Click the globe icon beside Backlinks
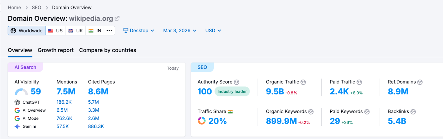Image resolution: width=443 pixels, height=139 pixels. [413, 112]
